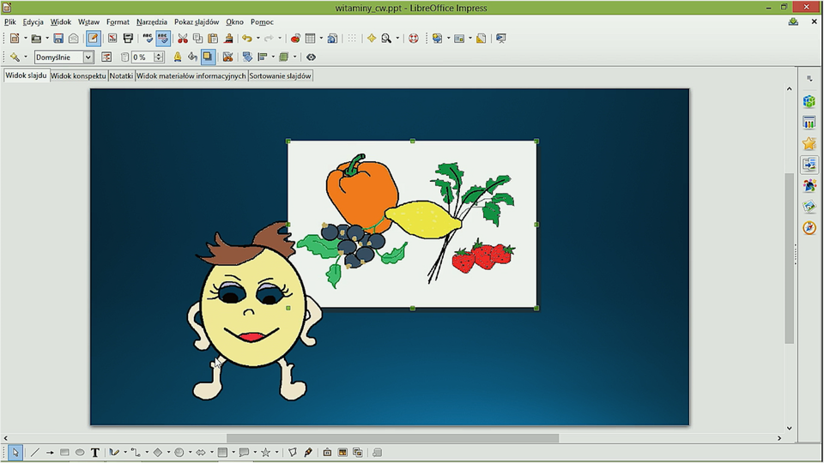
Task: Click the transparency percentage field
Action: [142, 57]
